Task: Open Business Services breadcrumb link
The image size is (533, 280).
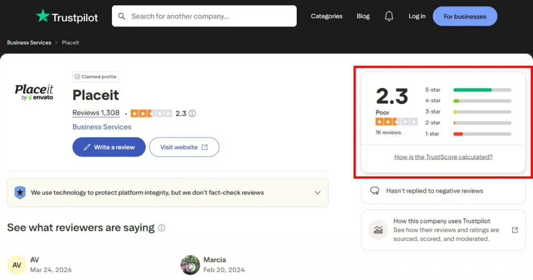Action: (29, 43)
